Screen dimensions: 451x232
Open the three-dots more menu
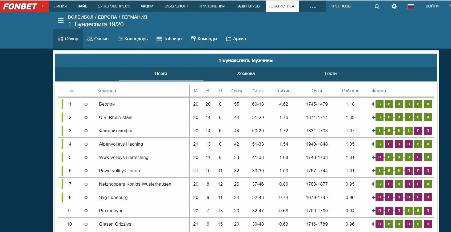tap(312, 7)
